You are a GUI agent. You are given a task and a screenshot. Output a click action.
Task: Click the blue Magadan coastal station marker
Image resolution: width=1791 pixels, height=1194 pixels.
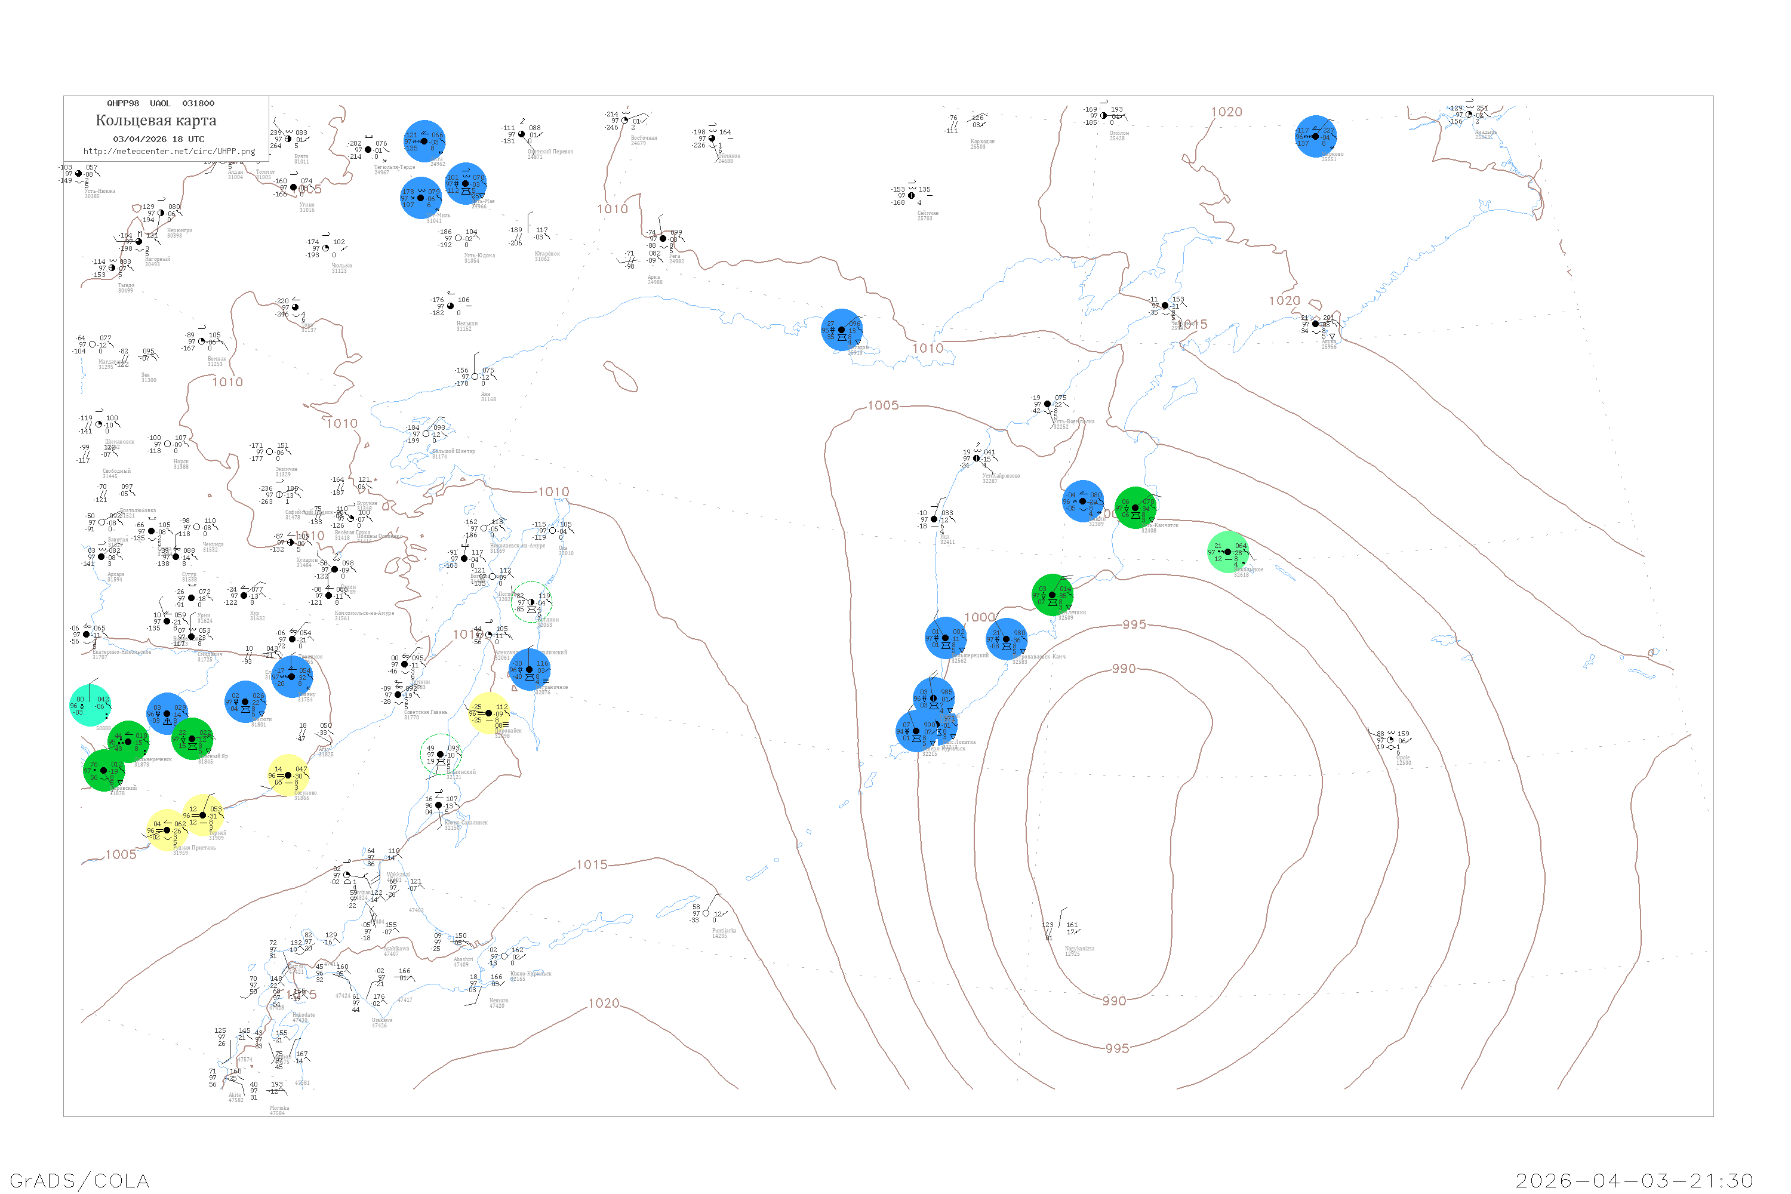coord(841,330)
